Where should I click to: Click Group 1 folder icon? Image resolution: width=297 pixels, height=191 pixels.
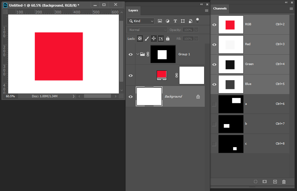click(142, 54)
